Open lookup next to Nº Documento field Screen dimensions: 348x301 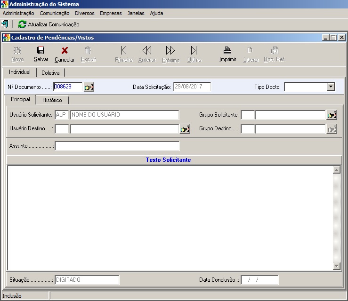tap(89, 87)
